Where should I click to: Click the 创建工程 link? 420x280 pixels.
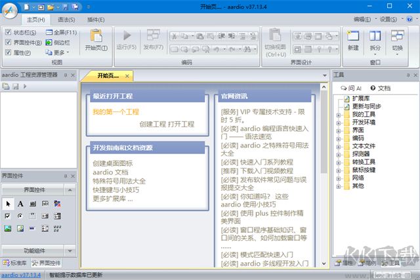[x=152, y=123]
